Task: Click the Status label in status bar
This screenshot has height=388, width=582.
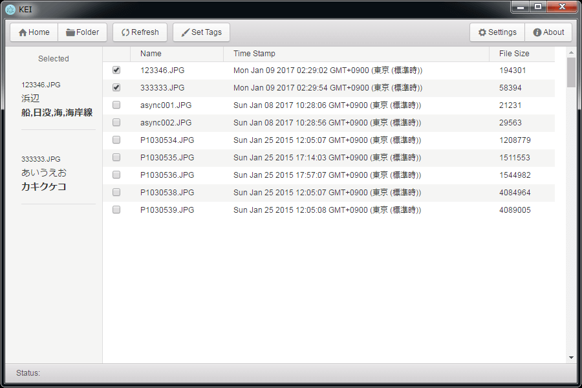Action: 28,372
